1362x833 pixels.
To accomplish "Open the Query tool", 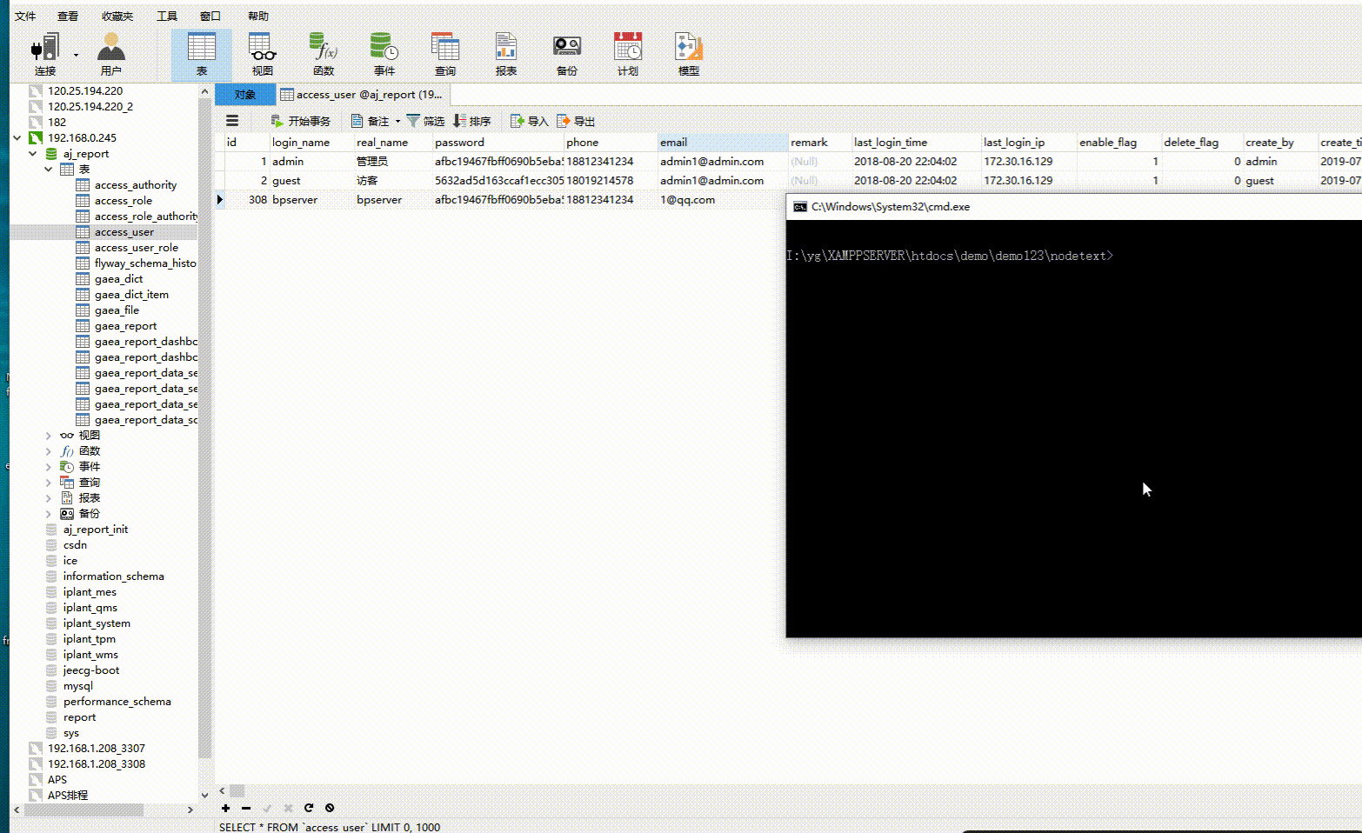I will [x=444, y=52].
